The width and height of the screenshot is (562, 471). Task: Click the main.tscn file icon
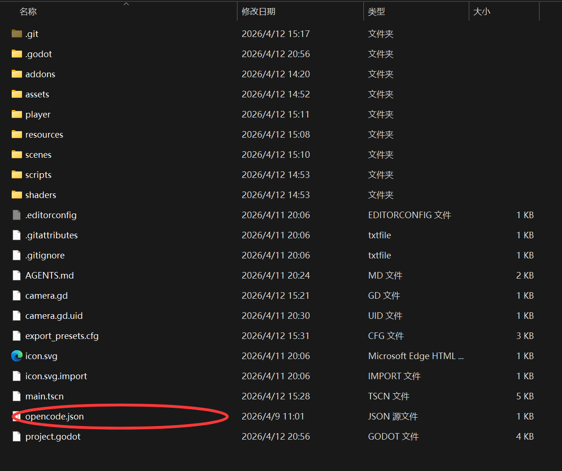point(17,396)
